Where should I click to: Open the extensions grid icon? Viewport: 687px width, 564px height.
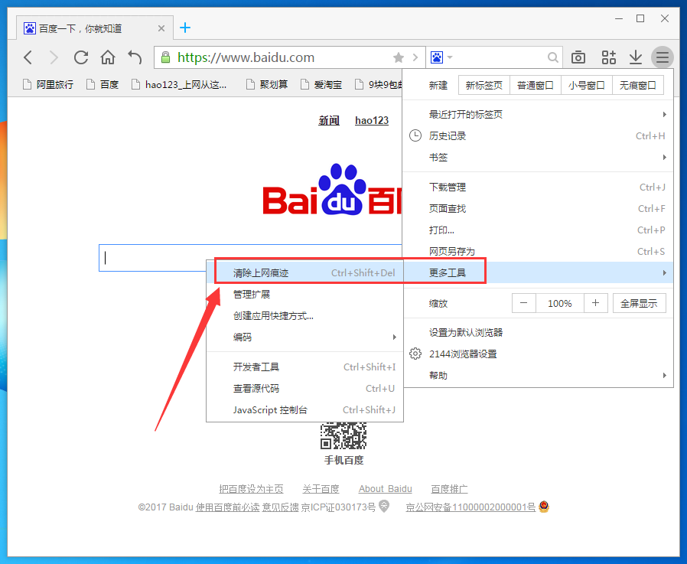click(x=608, y=57)
